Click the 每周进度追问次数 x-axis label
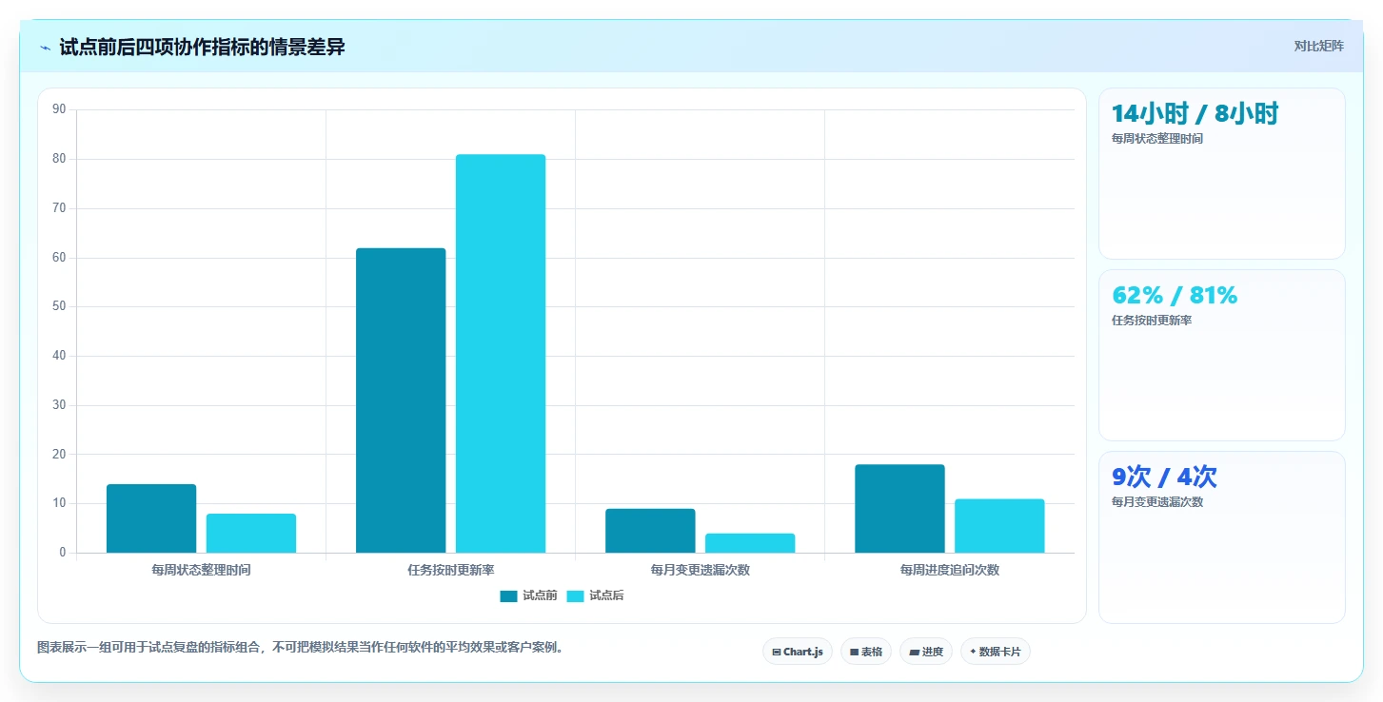This screenshot has width=1383, height=702. pyautogui.click(x=950, y=571)
